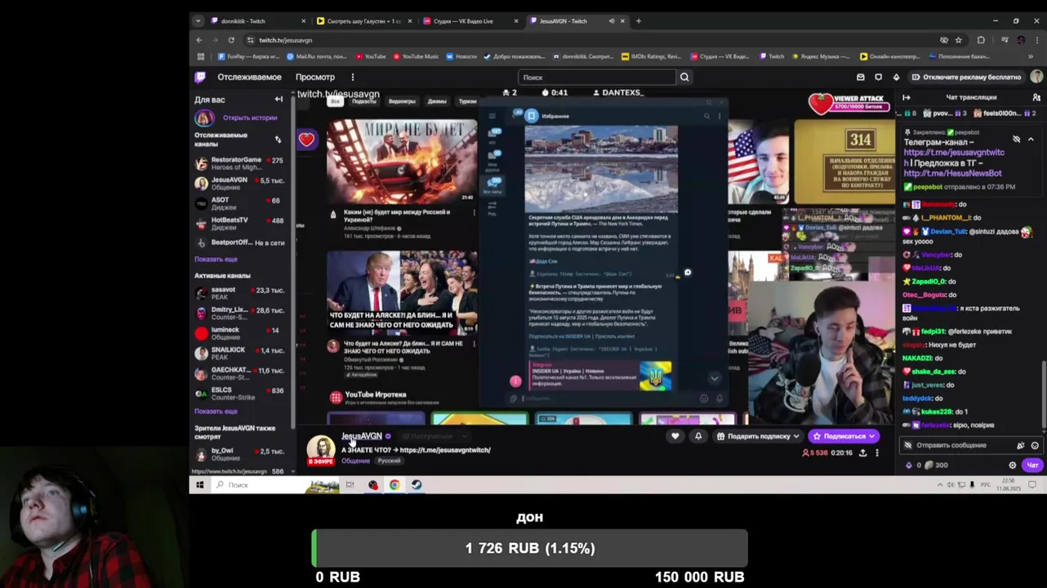Toggle the stream notifications bell
This screenshot has height=588, width=1047.
click(698, 436)
